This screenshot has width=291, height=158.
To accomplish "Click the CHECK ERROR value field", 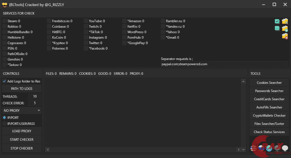I will pos(35,103).
